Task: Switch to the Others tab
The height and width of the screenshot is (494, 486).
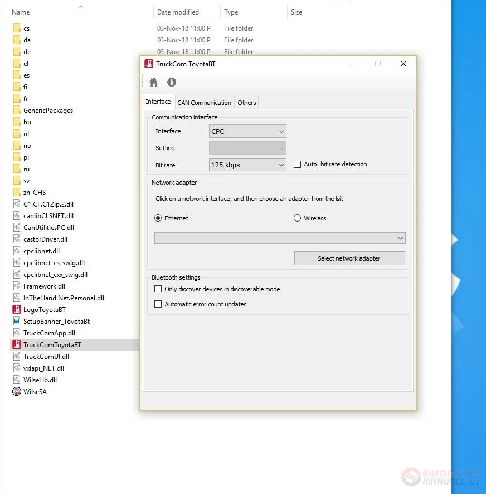Action: coord(246,103)
